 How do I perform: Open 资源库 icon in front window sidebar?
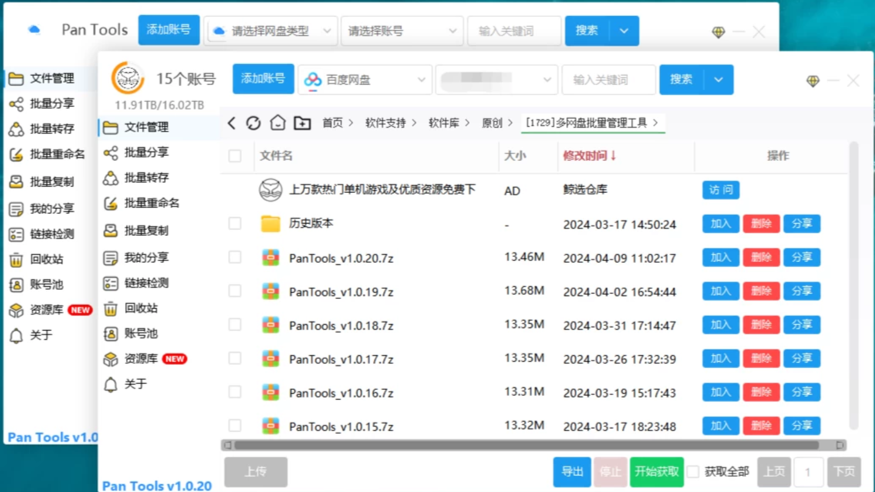[x=111, y=359]
